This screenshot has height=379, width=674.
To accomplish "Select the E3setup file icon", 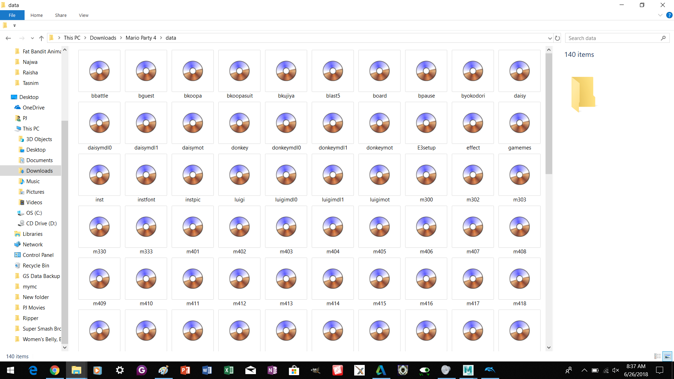I will click(426, 123).
